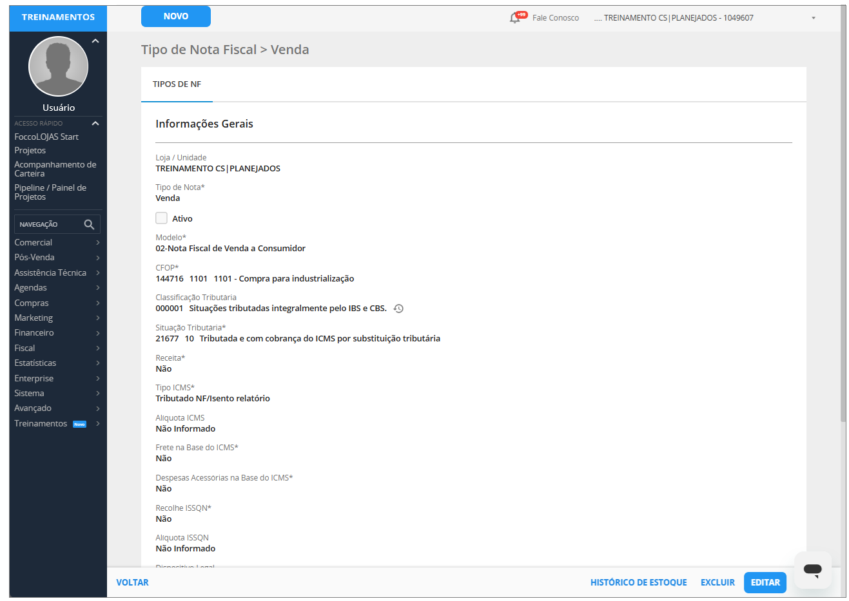Viewport: 849px width, 601px height.
Task: Click the store name TREINAMENTO CS|PLANEJADOS - 1049607
Action: 674,18
